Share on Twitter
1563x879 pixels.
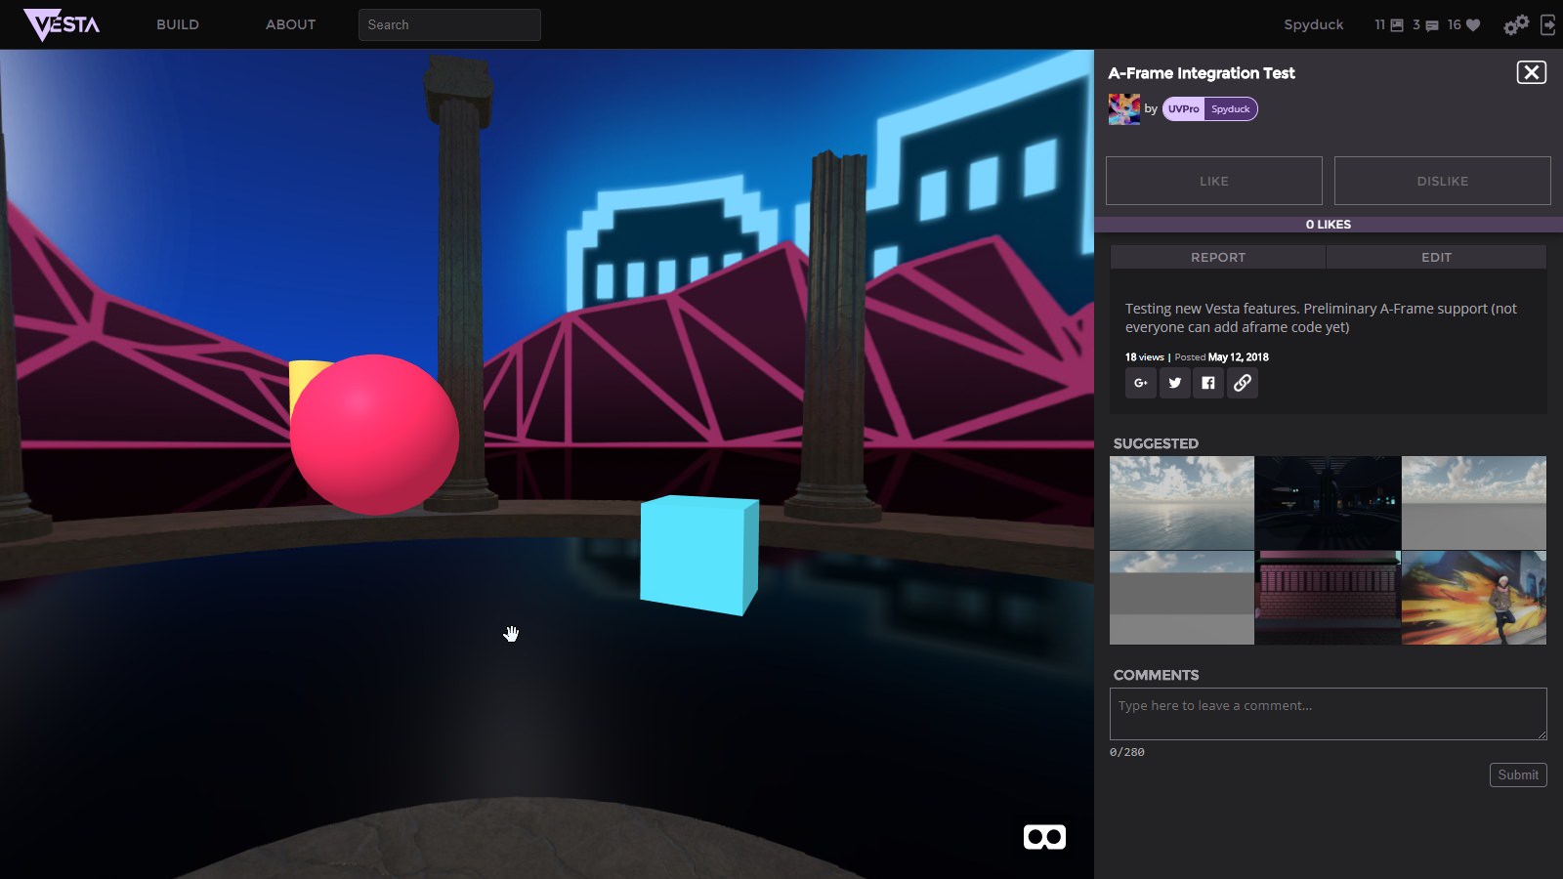[1174, 383]
